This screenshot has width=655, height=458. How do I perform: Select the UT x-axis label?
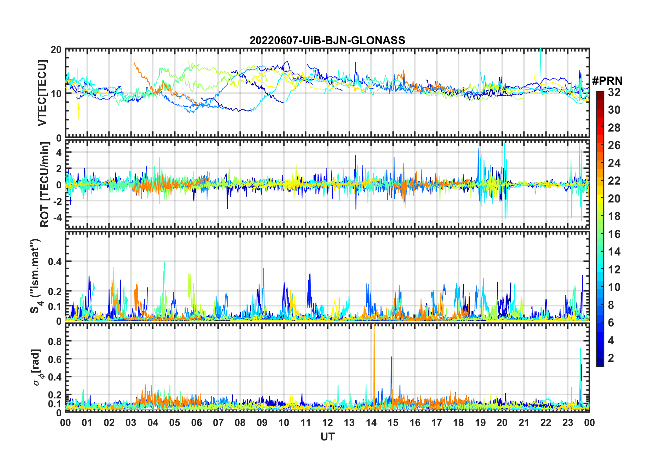pyautogui.click(x=327, y=437)
